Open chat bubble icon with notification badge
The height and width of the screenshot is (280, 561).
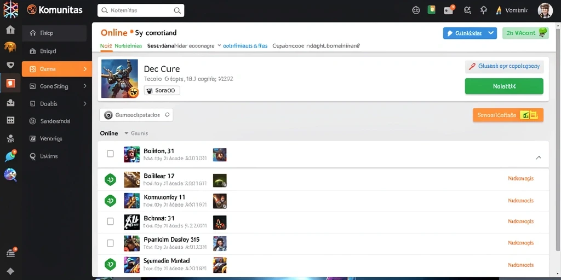pos(10,156)
